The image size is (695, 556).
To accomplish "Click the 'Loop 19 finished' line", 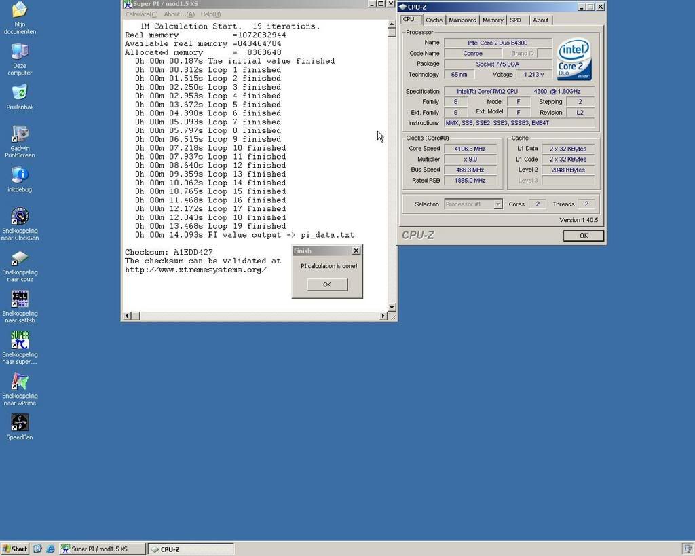I will point(210,226).
